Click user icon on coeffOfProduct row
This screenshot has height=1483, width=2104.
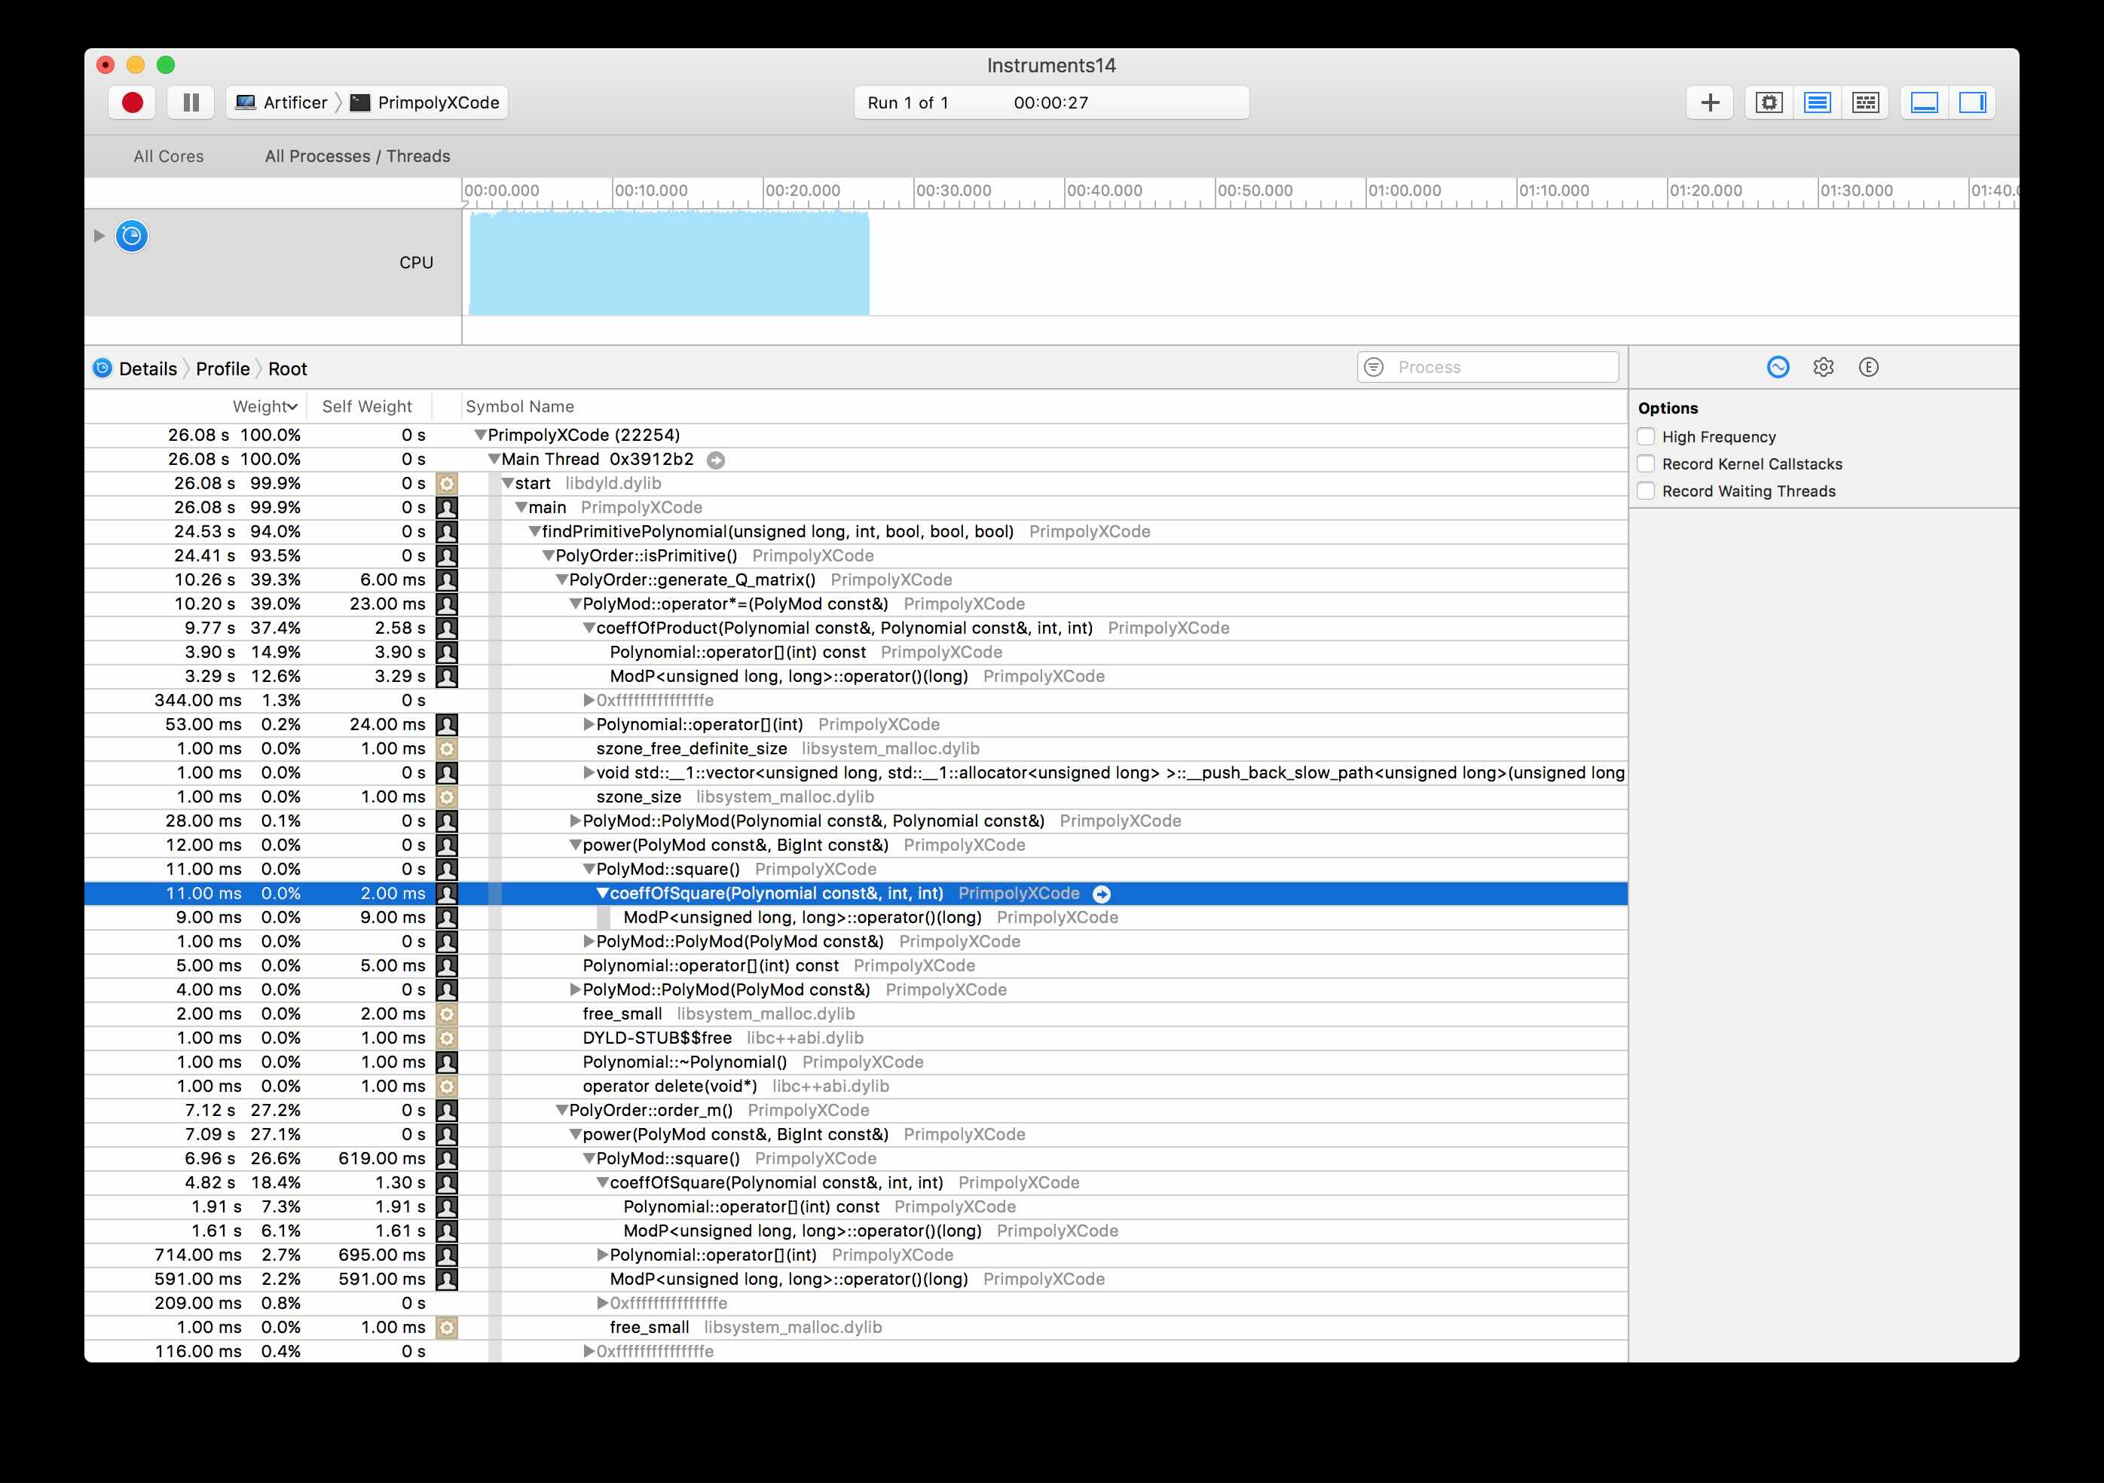click(x=446, y=628)
